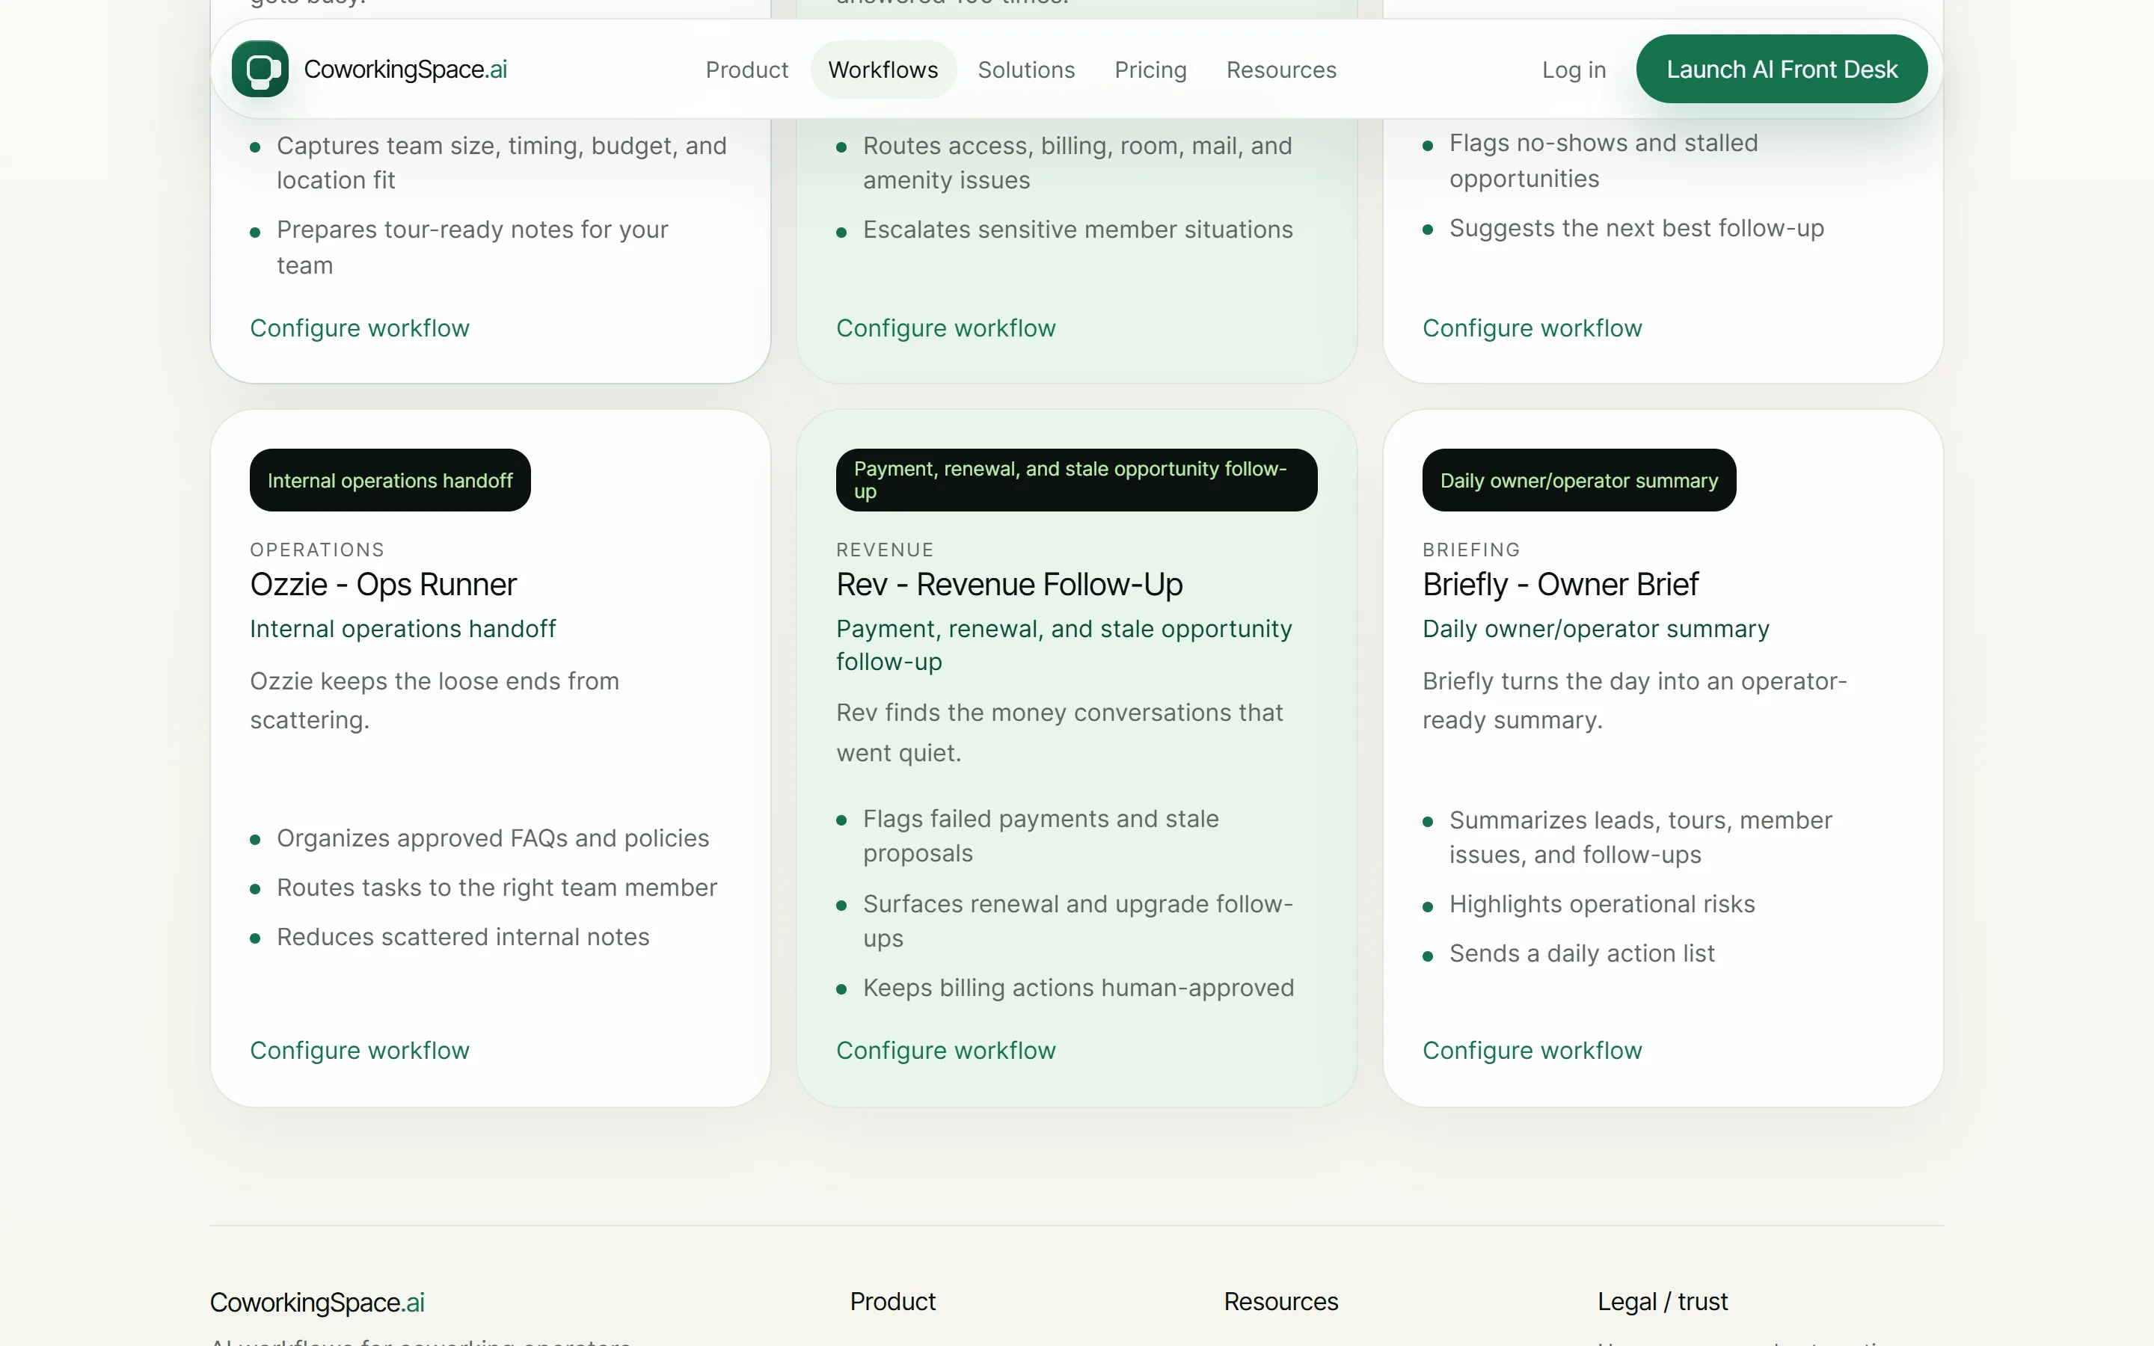Viewport: 2154px width, 1346px height.
Task: Configure workflow for the tour-ready notes card
Action: (360, 328)
